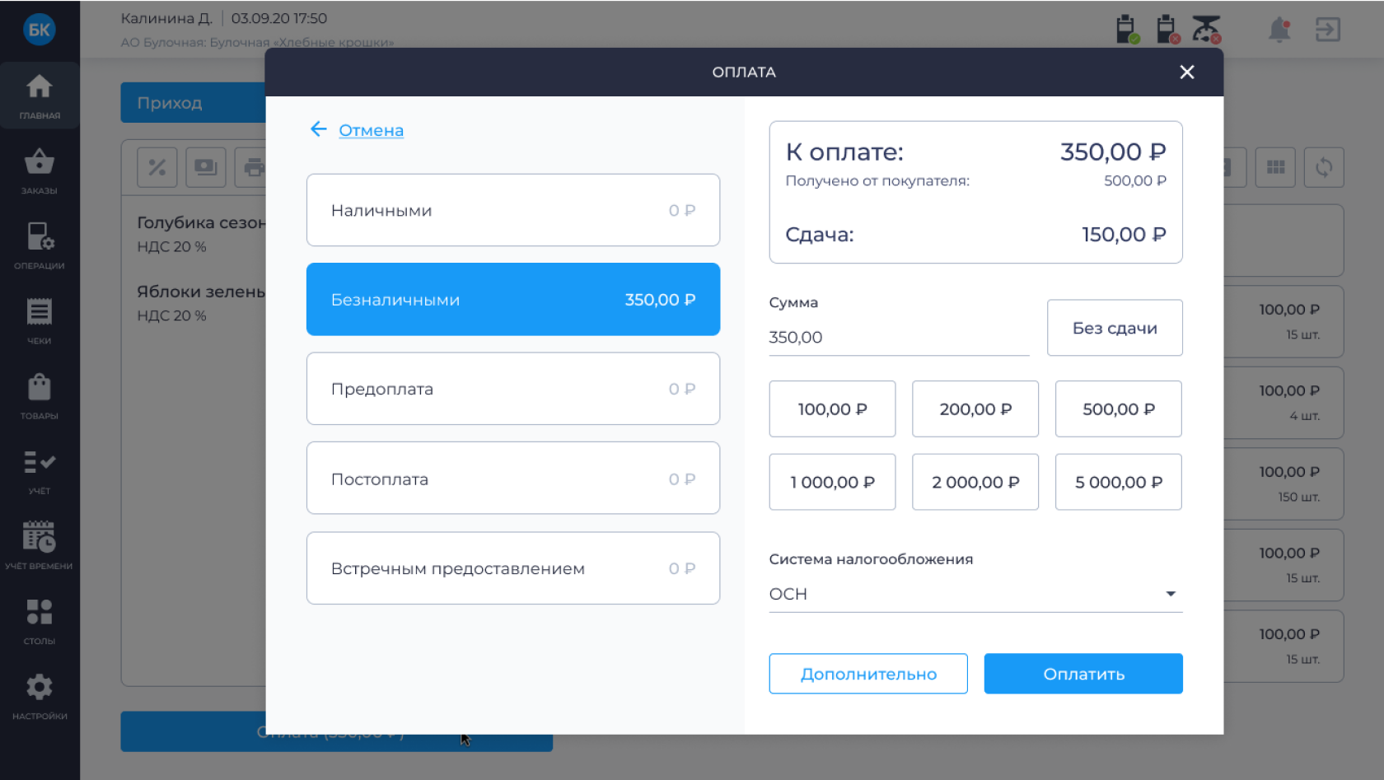Click the Отмена back link
Image resolution: width=1384 pixels, height=780 pixels.
(x=370, y=130)
